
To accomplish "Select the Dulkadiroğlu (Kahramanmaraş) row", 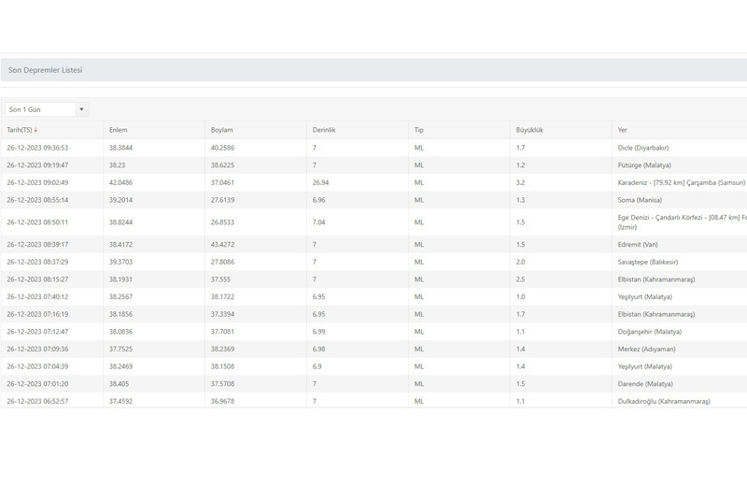I will pos(664,401).
